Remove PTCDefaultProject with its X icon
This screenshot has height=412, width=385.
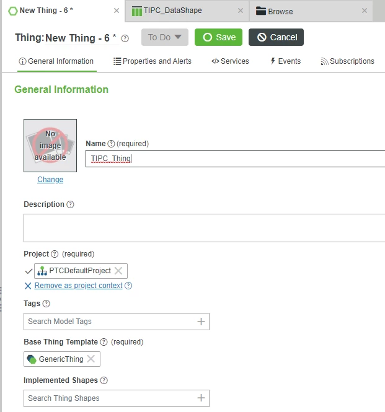click(x=118, y=271)
